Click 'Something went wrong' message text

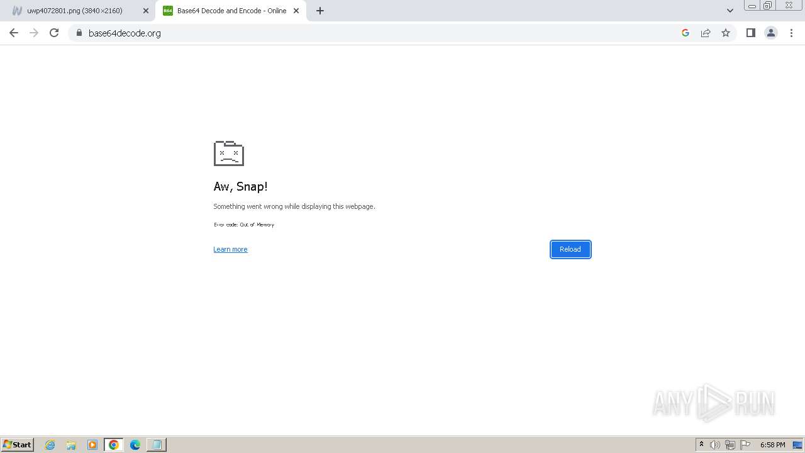pyautogui.click(x=294, y=206)
